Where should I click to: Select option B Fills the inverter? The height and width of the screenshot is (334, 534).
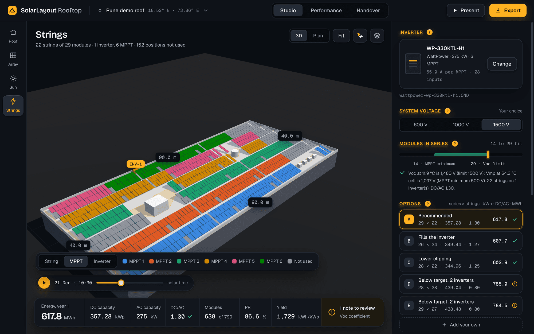pyautogui.click(x=461, y=241)
